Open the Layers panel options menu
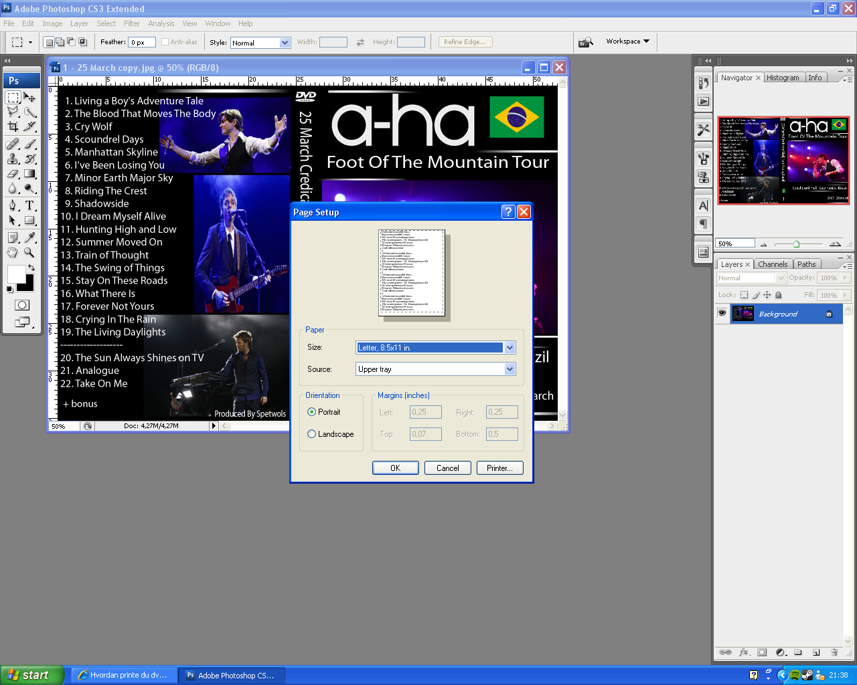Viewport: 857px width, 685px height. coord(847,266)
